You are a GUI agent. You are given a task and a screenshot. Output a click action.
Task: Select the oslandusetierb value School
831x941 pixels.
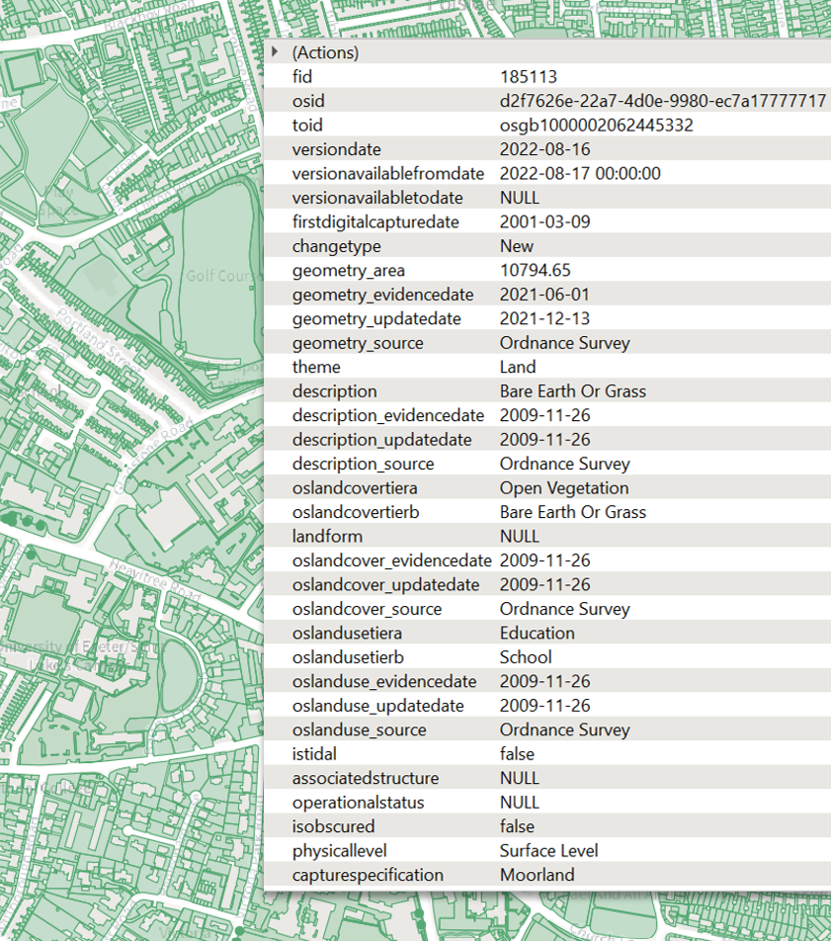(526, 657)
